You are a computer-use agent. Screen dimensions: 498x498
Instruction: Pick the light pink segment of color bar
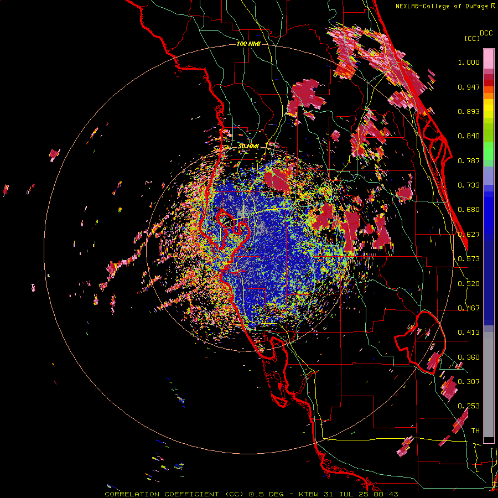pyautogui.click(x=489, y=59)
